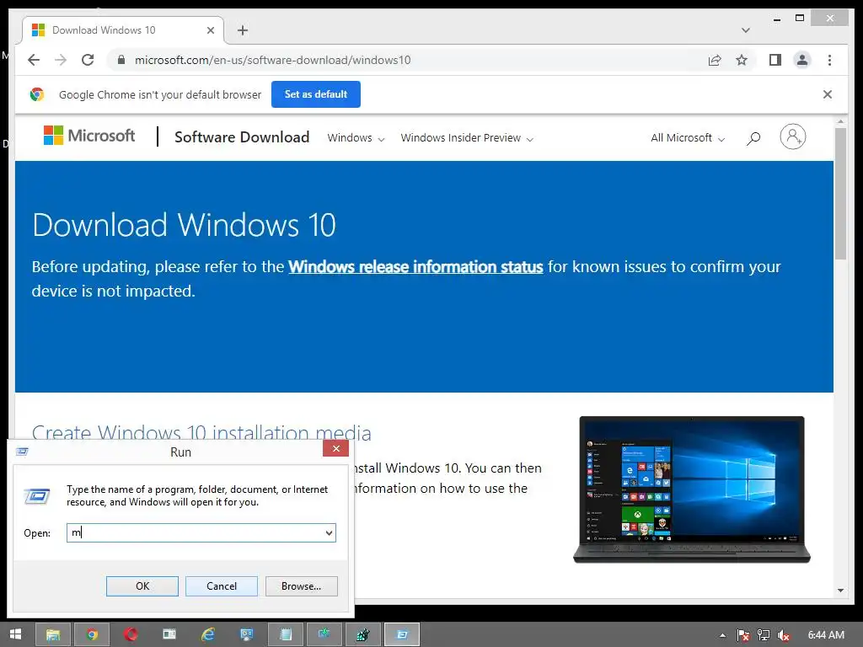Screen dimensions: 863x647
Task: Show hidden system tray icons
Action: pyautogui.click(x=722, y=635)
